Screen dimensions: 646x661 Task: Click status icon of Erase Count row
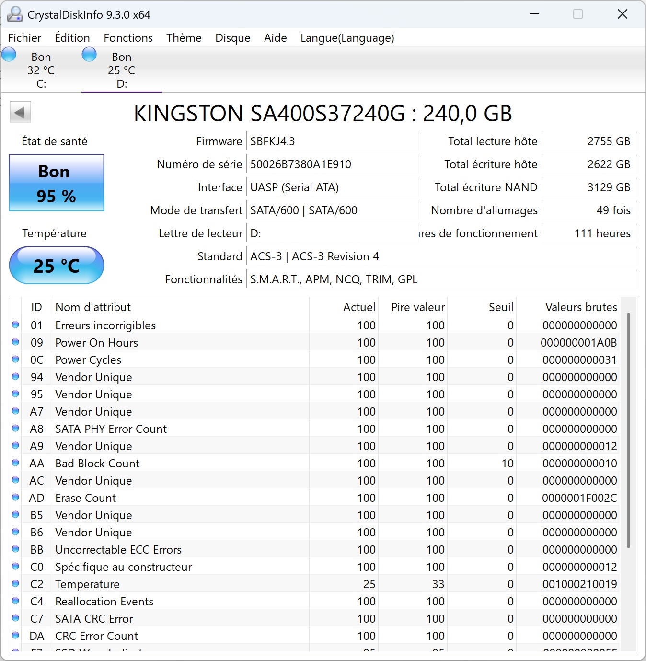click(15, 498)
